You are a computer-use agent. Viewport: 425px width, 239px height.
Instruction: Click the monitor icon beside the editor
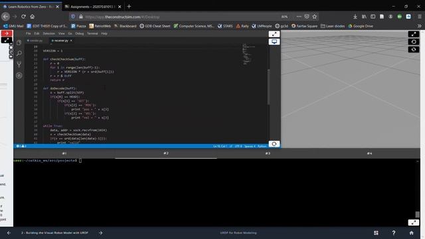coord(274,41)
